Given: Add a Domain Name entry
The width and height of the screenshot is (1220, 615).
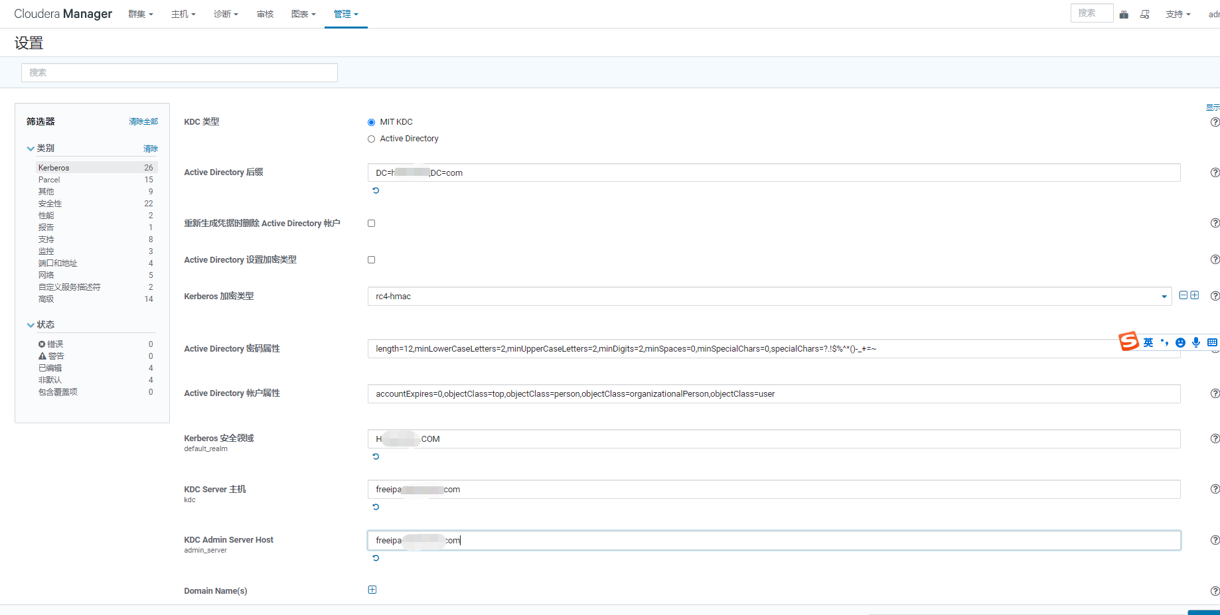Looking at the screenshot, I should (372, 590).
